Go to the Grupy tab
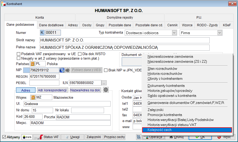Screen dimensions: 238x142 coord(100,25)
